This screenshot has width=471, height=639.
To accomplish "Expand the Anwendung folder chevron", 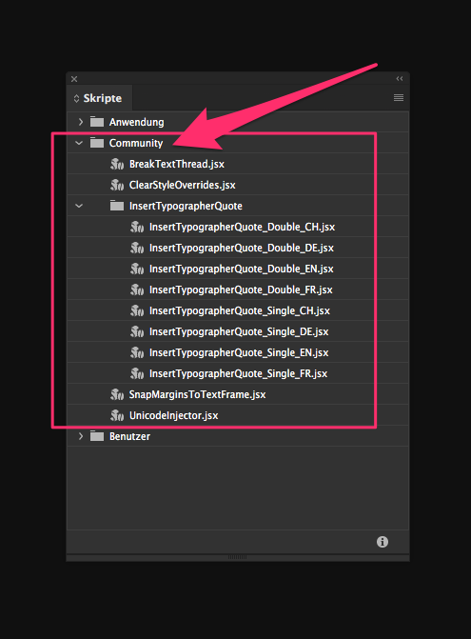I will (81, 122).
